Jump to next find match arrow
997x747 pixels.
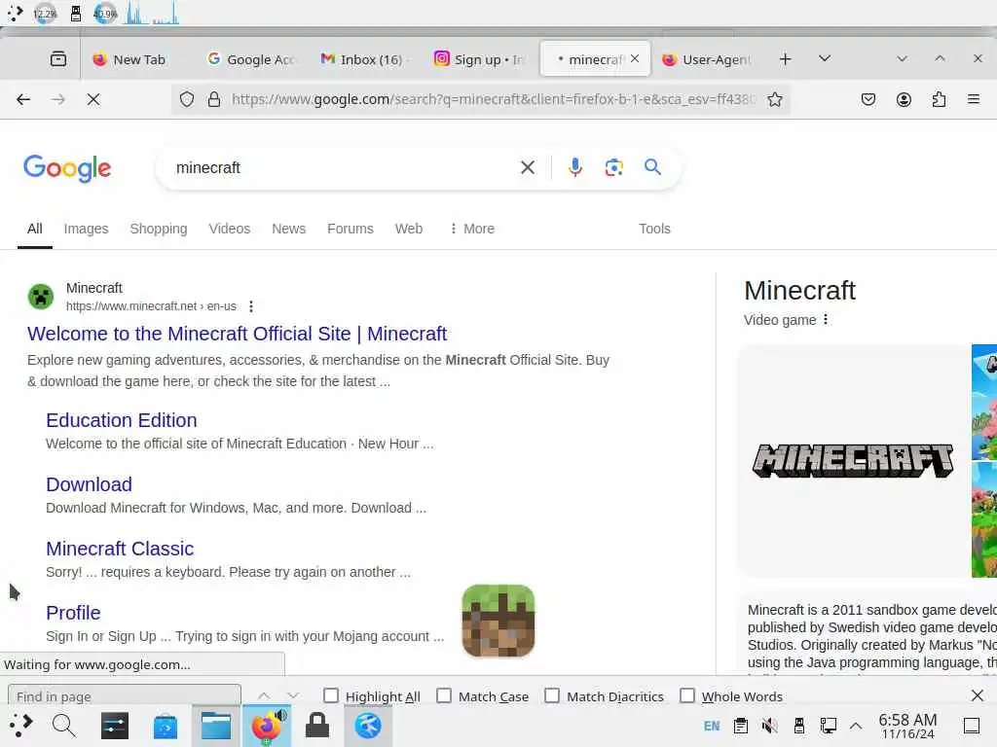point(293,695)
